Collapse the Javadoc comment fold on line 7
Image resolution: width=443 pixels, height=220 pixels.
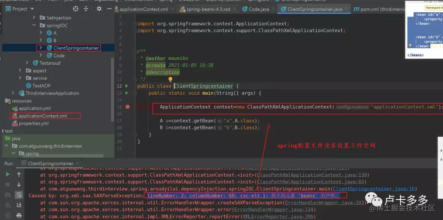tap(136, 51)
